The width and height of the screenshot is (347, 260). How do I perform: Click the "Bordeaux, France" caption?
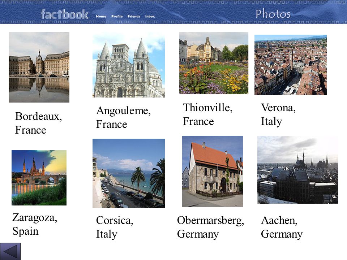pos(39,123)
